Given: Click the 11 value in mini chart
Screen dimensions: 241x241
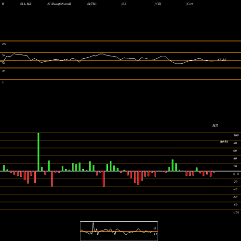Looking at the screenshot, I should pyautogui.click(x=155, y=234).
